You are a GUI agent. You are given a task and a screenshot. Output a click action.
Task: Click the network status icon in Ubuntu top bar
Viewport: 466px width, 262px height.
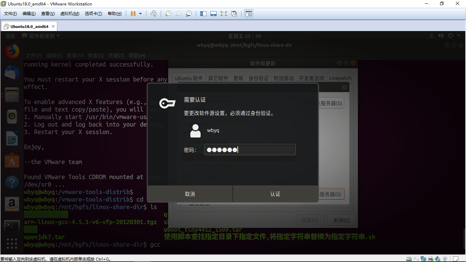[432, 36]
